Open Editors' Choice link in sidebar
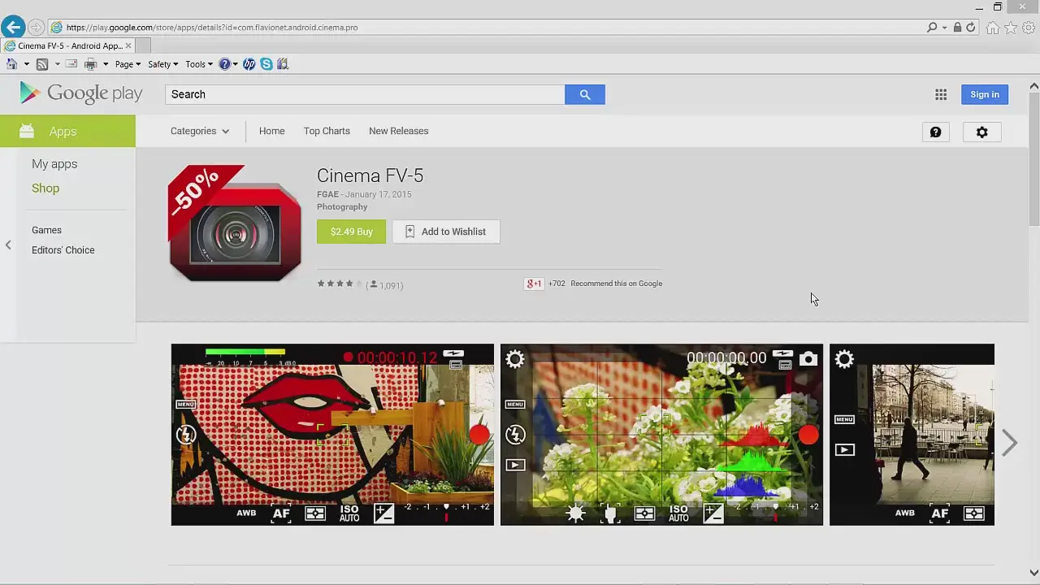1040x585 pixels. [x=63, y=250]
